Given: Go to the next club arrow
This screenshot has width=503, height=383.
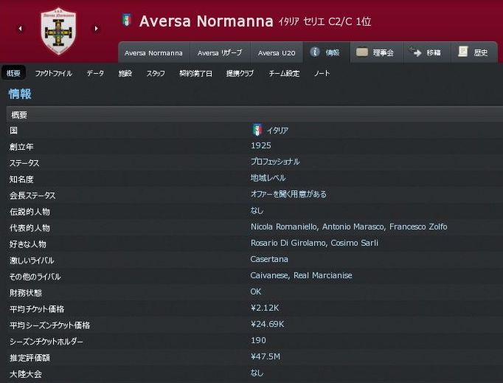Looking at the screenshot, I should coord(96,29).
